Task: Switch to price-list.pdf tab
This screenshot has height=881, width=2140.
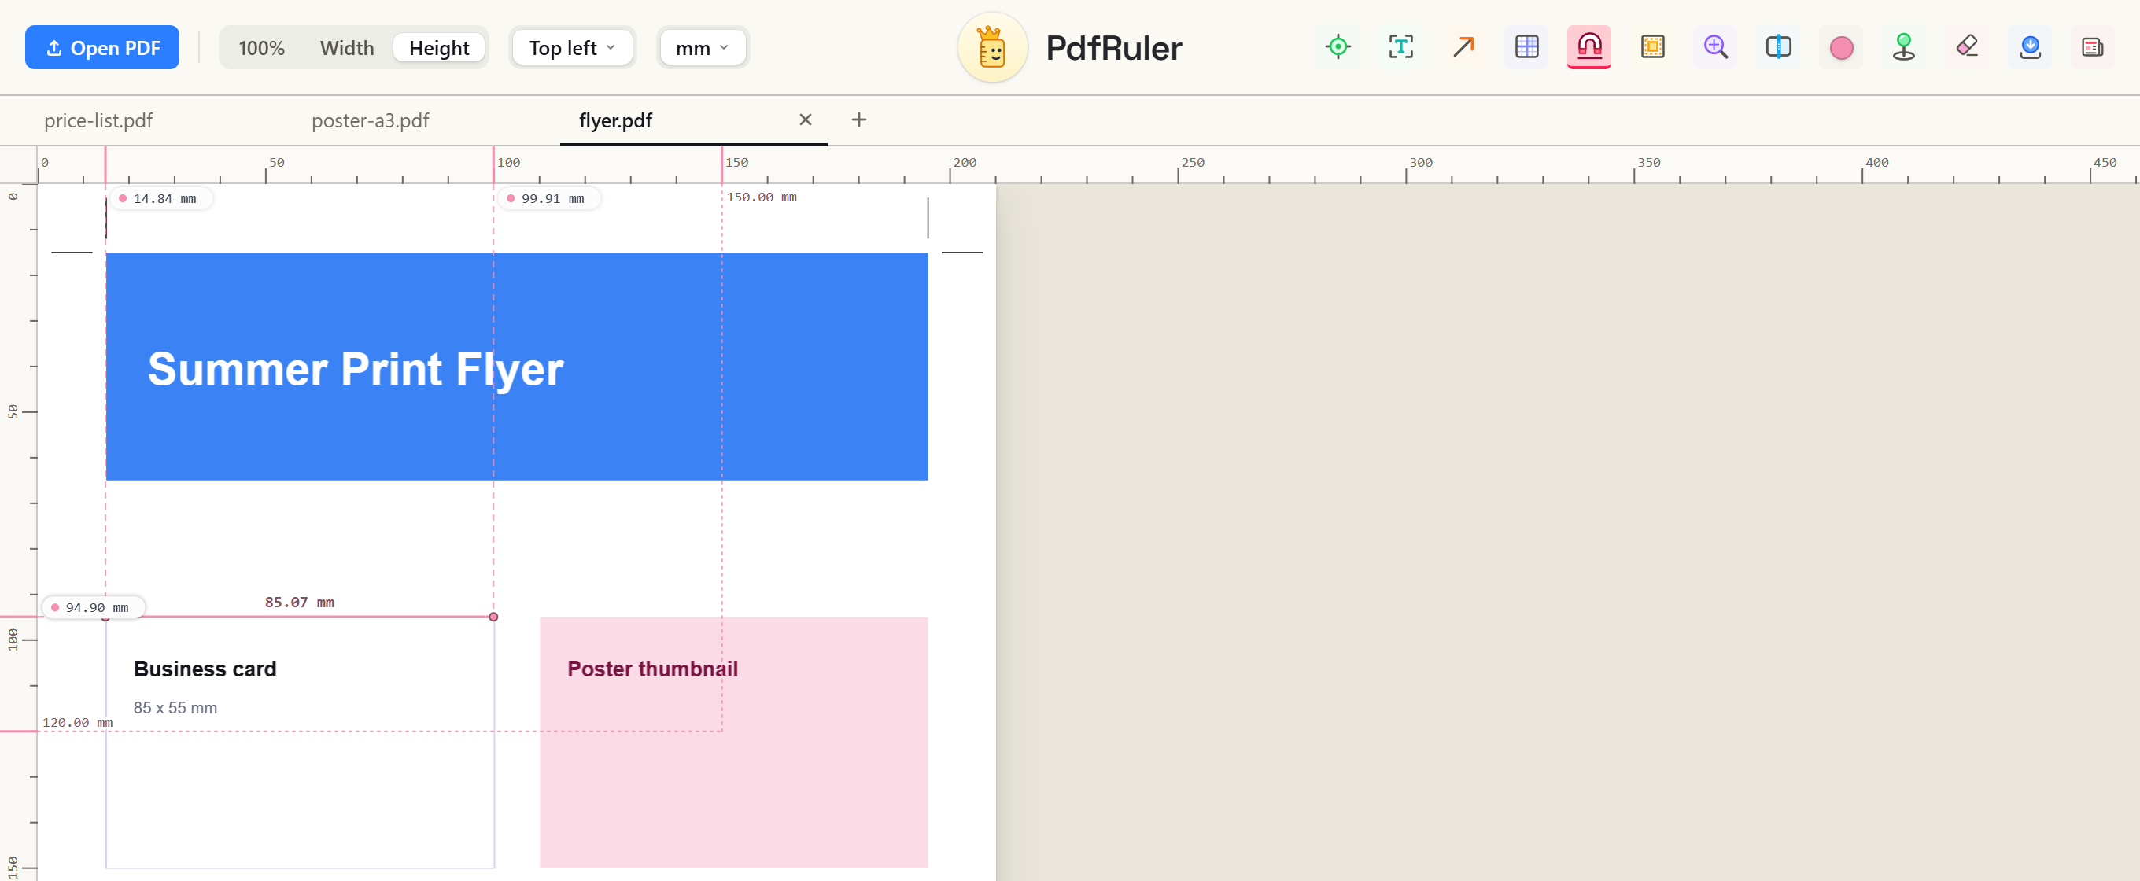Action: pos(98,121)
